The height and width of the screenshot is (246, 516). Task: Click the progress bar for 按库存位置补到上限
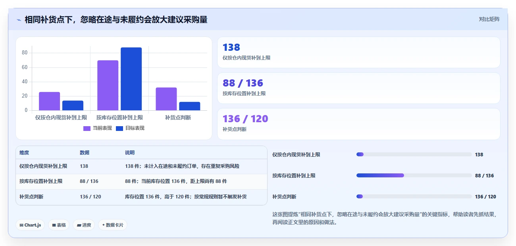414,175
